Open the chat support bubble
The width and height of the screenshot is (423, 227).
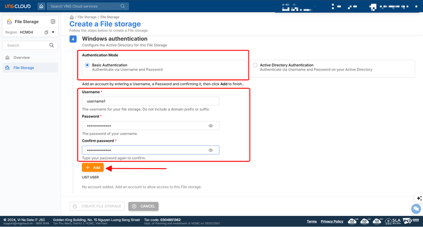point(416,209)
